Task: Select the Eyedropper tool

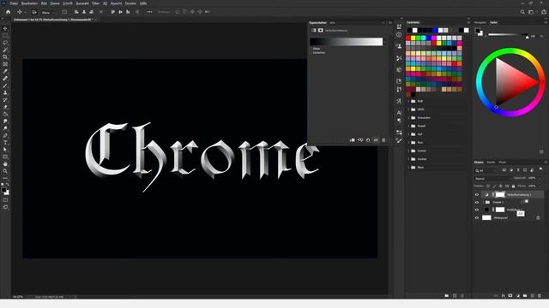Action: tap(5, 71)
